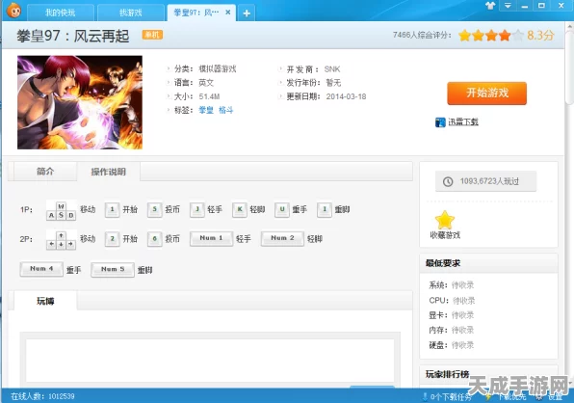Viewport: 574px width, 403px height.
Task: Click the 最低要求 section header
Action: (488, 263)
